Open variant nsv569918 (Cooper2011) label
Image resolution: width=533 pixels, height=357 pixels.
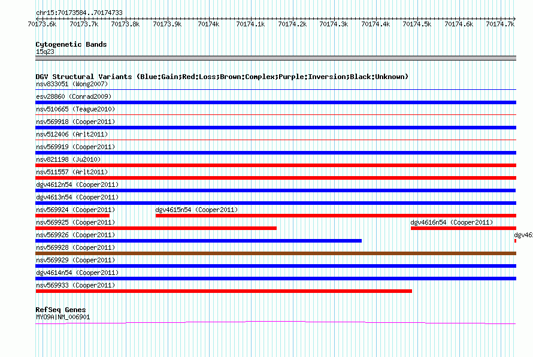[x=75, y=122]
